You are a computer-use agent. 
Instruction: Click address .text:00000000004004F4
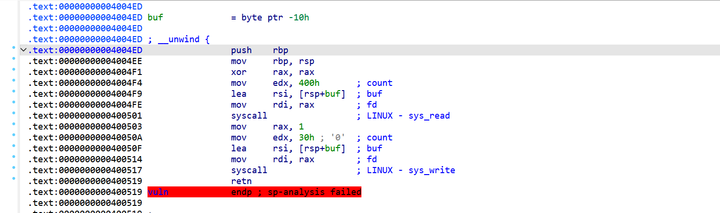click(x=85, y=83)
